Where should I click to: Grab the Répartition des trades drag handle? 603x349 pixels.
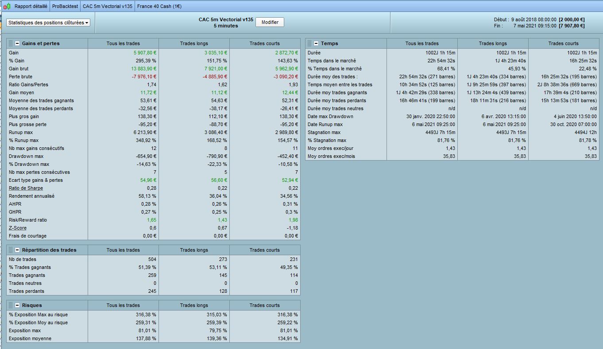[11, 250]
